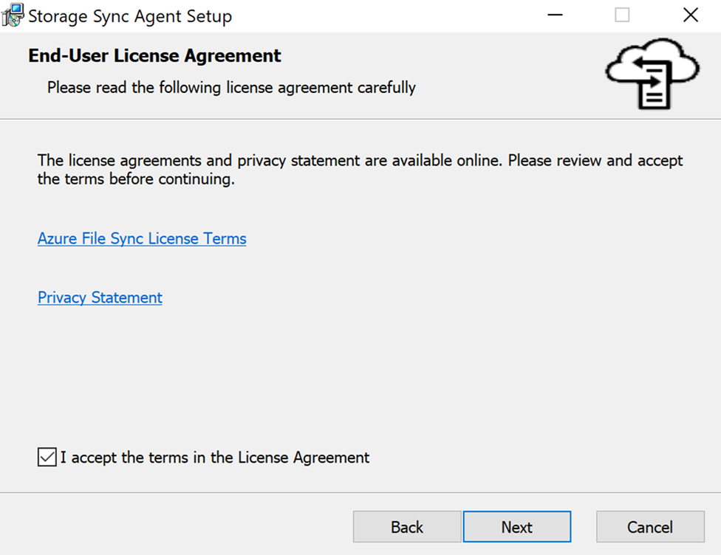This screenshot has width=721, height=555.
Task: Minimize the Storage Sync Agent Setup window
Action: pyautogui.click(x=554, y=15)
